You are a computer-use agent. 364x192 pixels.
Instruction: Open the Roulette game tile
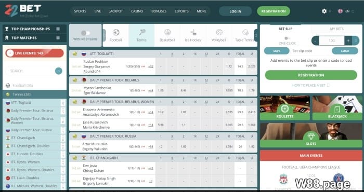coord(285,108)
